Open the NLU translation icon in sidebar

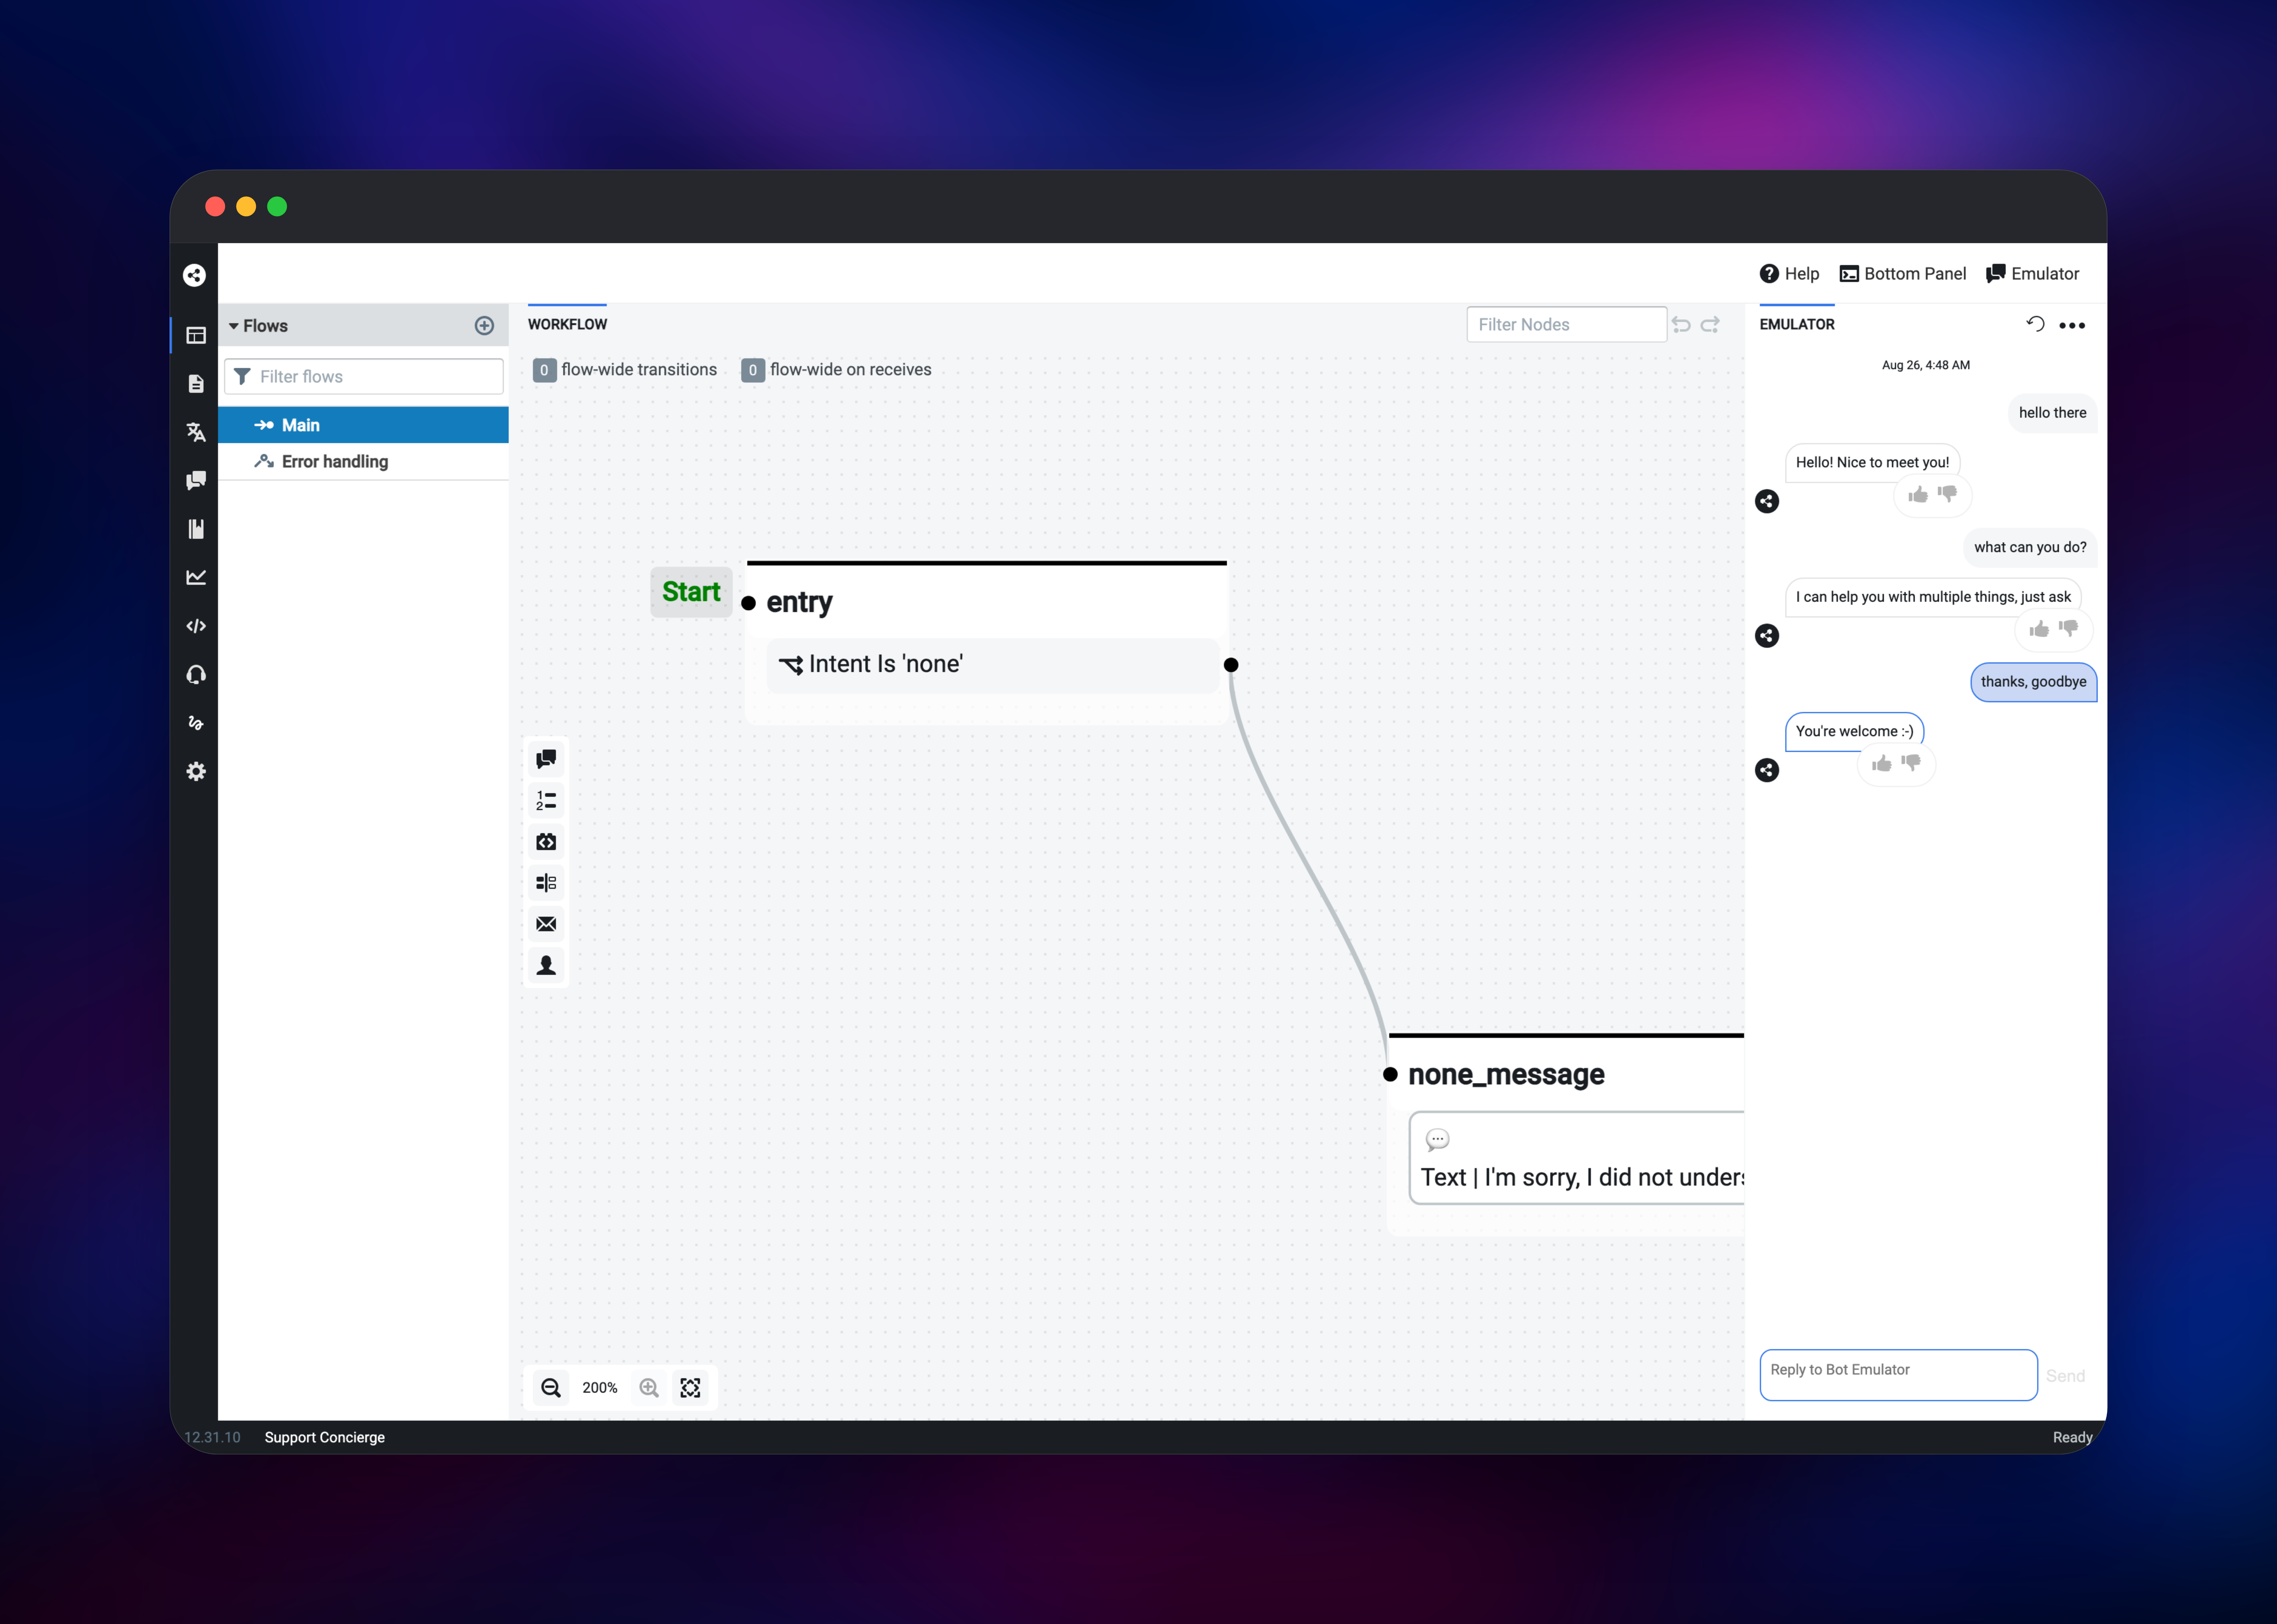point(196,432)
